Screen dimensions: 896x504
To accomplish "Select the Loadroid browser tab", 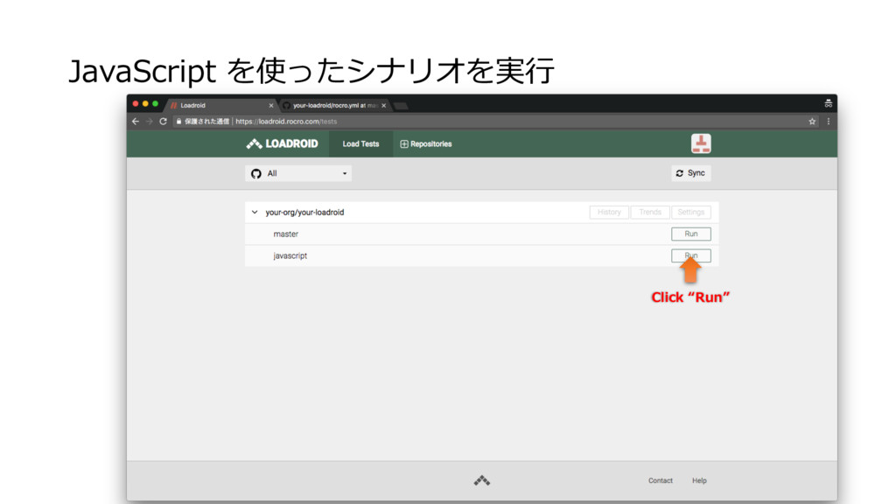I will 221,105.
